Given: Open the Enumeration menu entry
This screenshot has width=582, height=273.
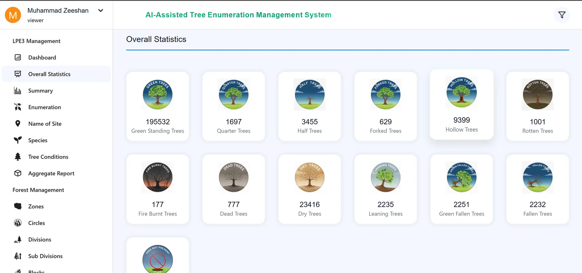Looking at the screenshot, I should point(56,107).
